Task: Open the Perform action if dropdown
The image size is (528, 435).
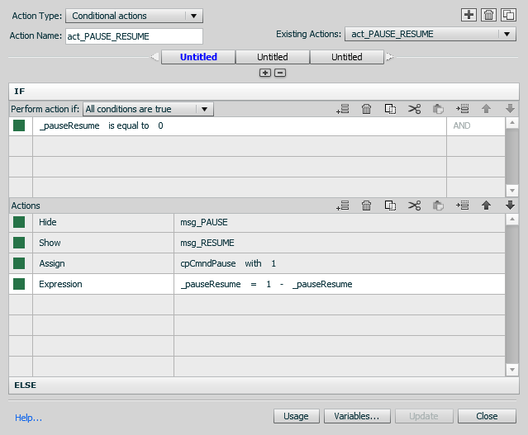Action: pyautogui.click(x=148, y=109)
